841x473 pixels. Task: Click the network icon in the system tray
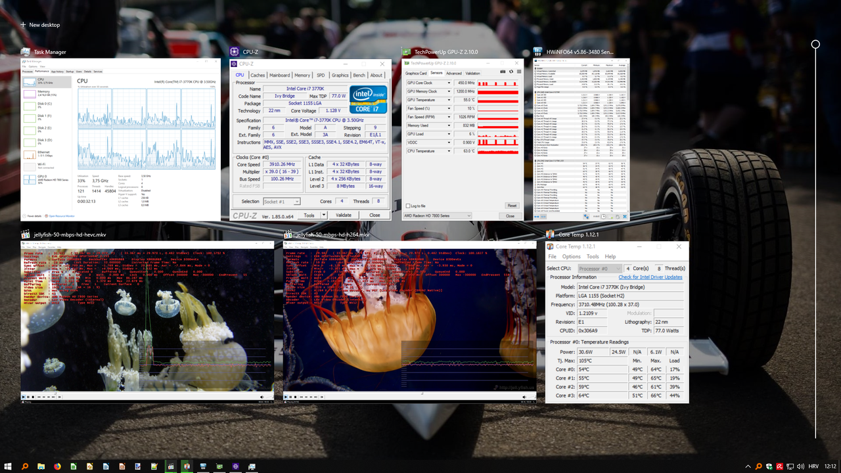790,466
